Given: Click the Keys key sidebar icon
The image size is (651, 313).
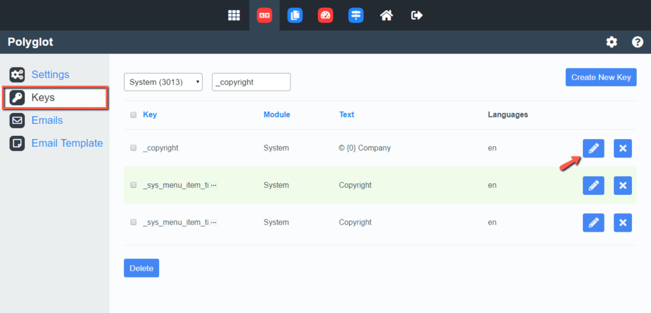Looking at the screenshot, I should pyautogui.click(x=17, y=98).
